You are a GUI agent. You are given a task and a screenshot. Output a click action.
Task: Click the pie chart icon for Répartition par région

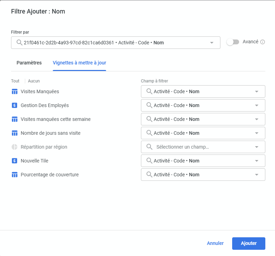15,147
